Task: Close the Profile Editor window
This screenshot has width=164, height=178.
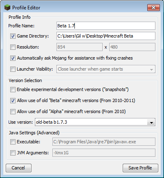Action: pos(153,7)
